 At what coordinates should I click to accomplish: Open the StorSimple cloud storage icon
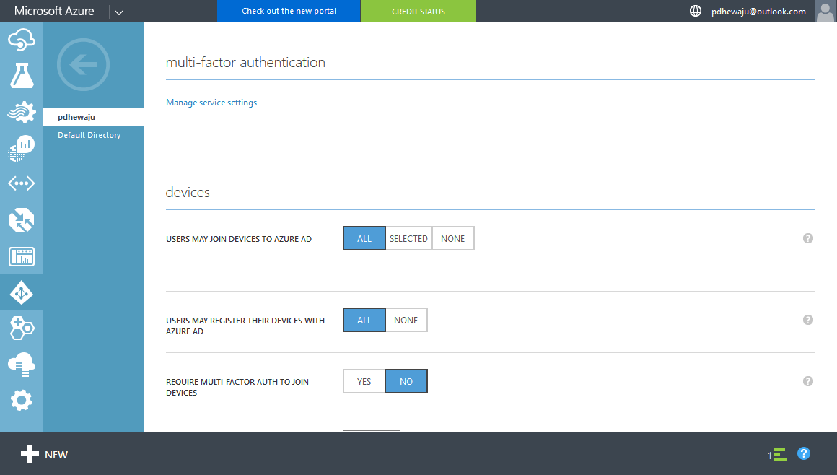[22, 365]
